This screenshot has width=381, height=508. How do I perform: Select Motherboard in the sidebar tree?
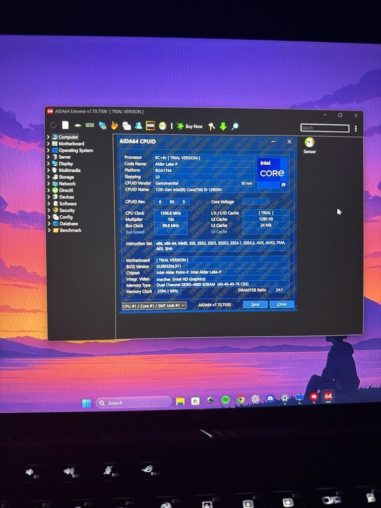(x=71, y=143)
